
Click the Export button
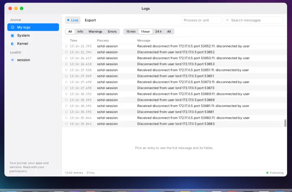(x=90, y=20)
